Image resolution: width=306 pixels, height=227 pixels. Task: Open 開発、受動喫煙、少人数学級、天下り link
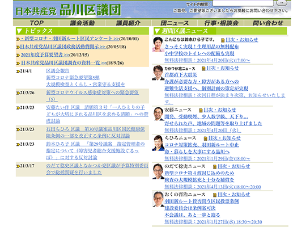(206, 117)
